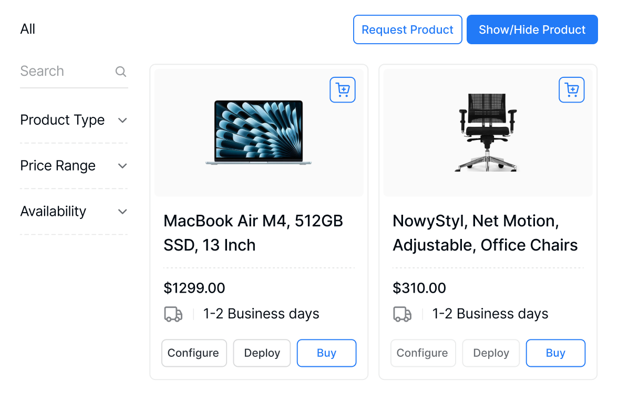Configure the MacBook Air M4

[x=194, y=353]
